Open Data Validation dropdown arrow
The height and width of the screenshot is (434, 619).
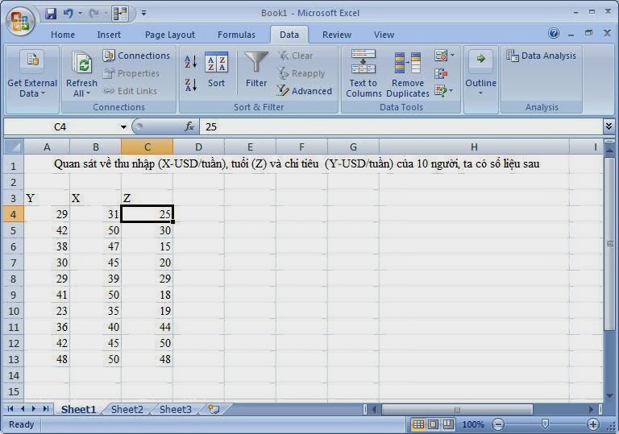[x=452, y=56]
